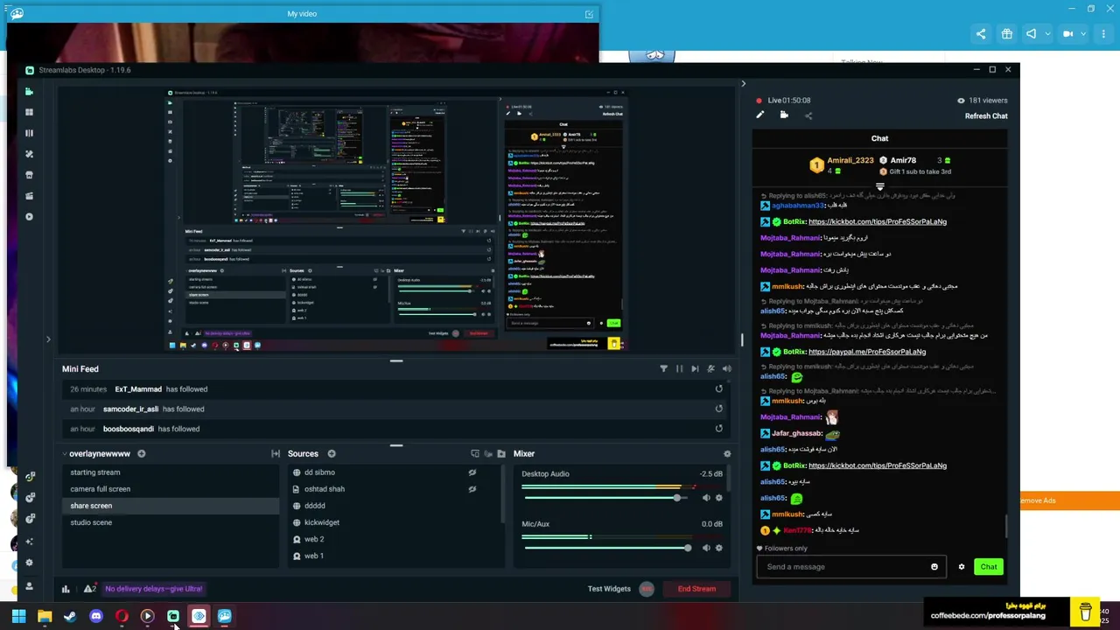Toggle visibility of oshtad shah source
1120x630 pixels.
pos(472,489)
